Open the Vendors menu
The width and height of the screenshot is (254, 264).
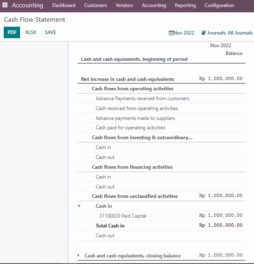click(125, 5)
